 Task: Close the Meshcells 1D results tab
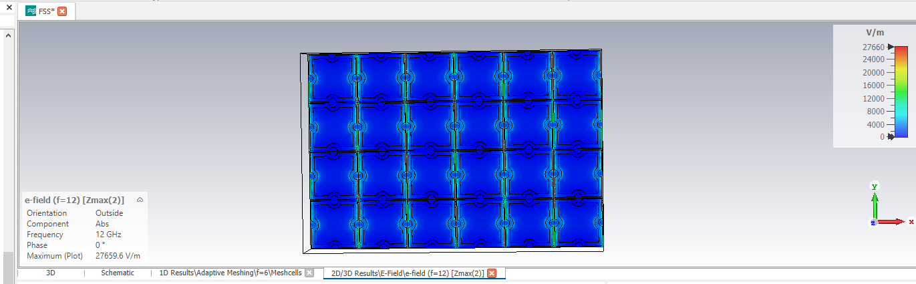click(309, 273)
